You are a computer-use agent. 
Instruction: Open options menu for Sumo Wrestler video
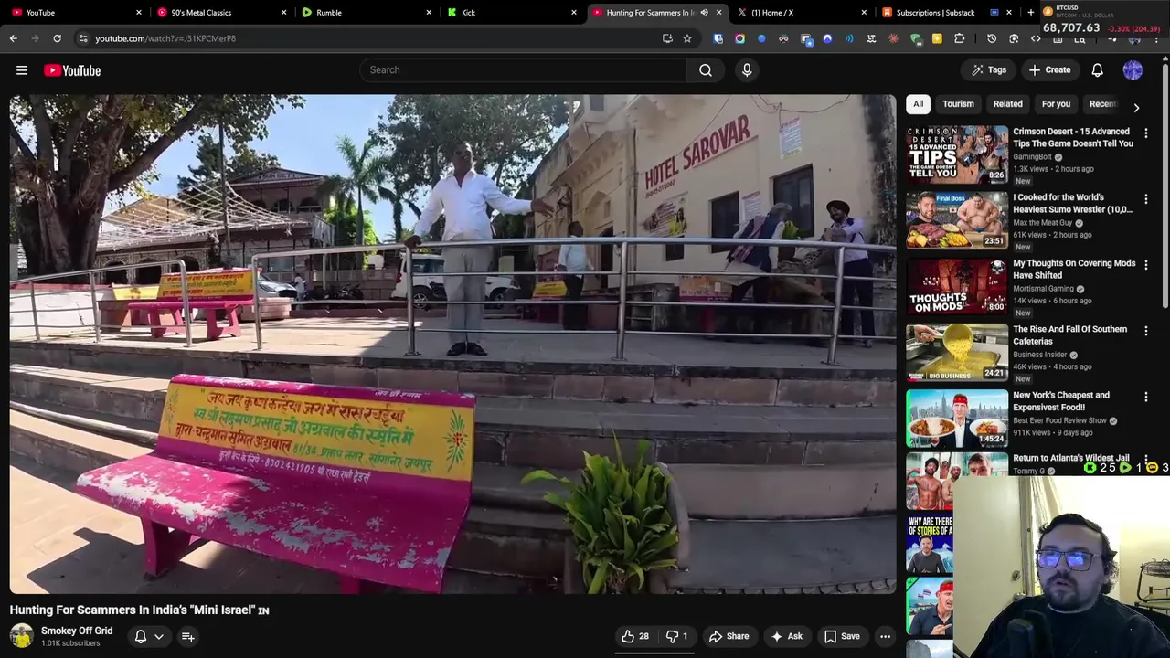click(x=1145, y=199)
